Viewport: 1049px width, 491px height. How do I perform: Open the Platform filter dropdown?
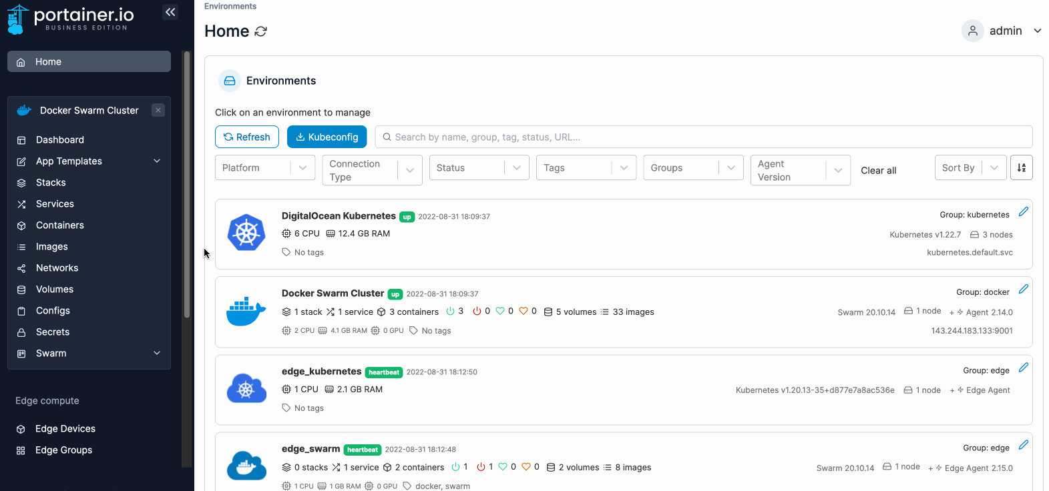tap(264, 167)
